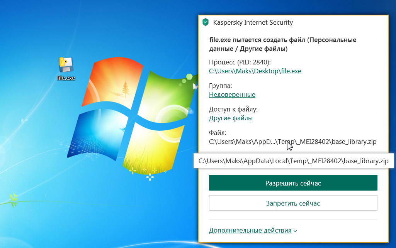396x248 pixels.
Task: Click the 'Группа:' label
Action: click(x=221, y=86)
